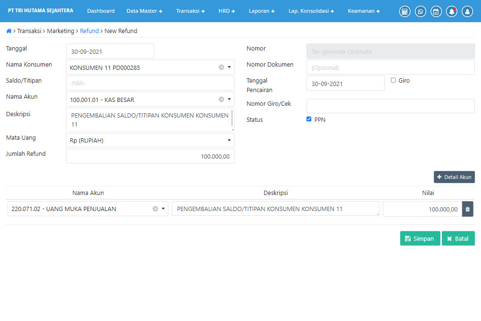
Task: Click the Marketing breadcrumb text
Action: (x=60, y=31)
